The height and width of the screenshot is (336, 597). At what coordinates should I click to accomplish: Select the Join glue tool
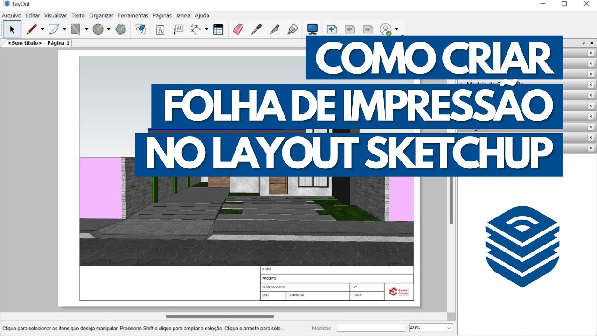[292, 29]
